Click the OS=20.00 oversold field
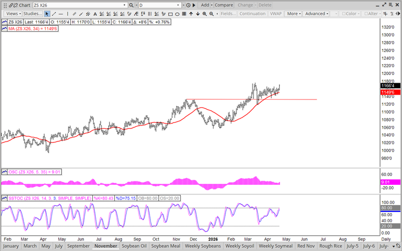This screenshot has height=251, width=402. (x=169, y=198)
